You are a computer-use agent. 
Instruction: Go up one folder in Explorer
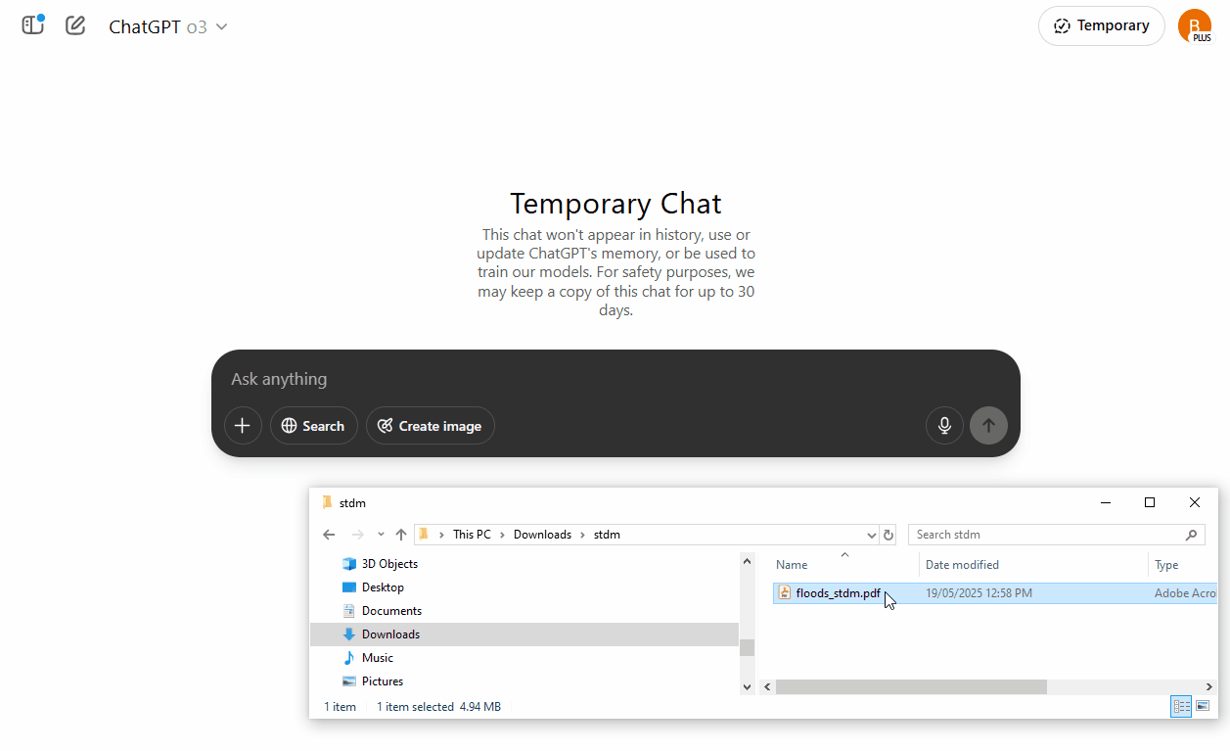[400, 535]
